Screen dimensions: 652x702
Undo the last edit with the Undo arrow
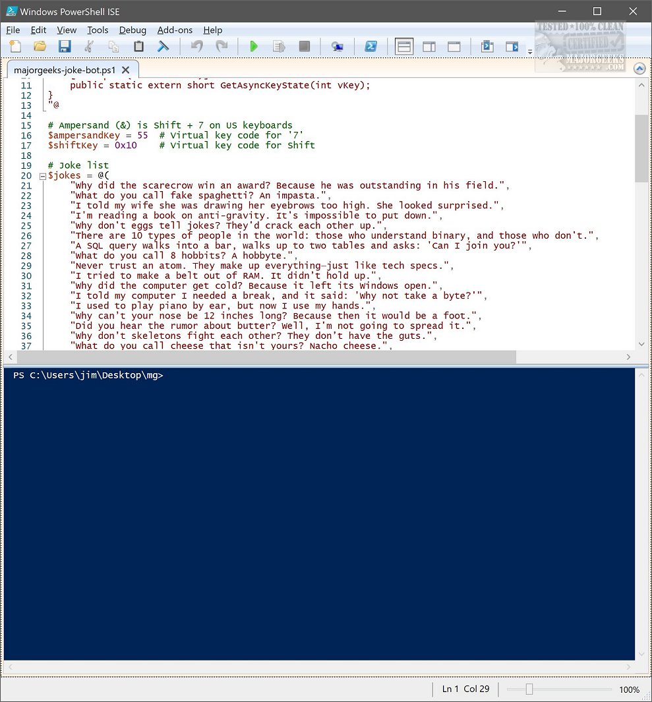197,46
